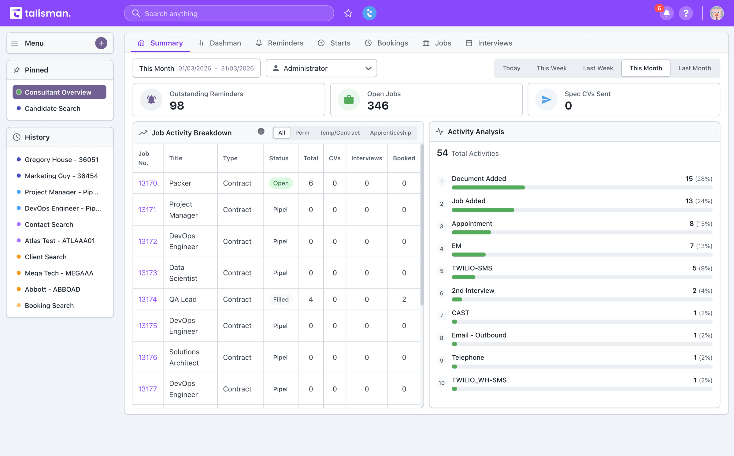The height and width of the screenshot is (456, 734).
Task: Click the Open Jobs briefcase icon
Action: (x=349, y=99)
